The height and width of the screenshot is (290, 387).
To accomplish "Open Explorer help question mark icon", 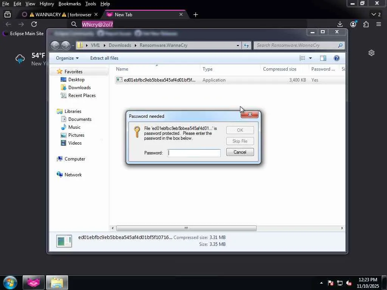I will click(337, 58).
